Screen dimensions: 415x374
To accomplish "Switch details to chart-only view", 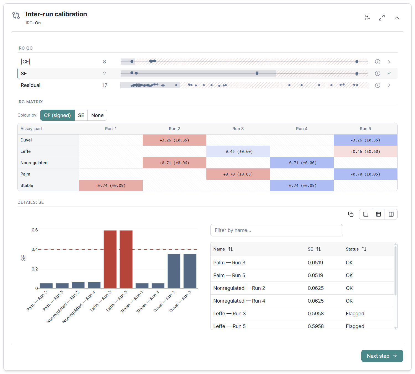I will (366, 214).
